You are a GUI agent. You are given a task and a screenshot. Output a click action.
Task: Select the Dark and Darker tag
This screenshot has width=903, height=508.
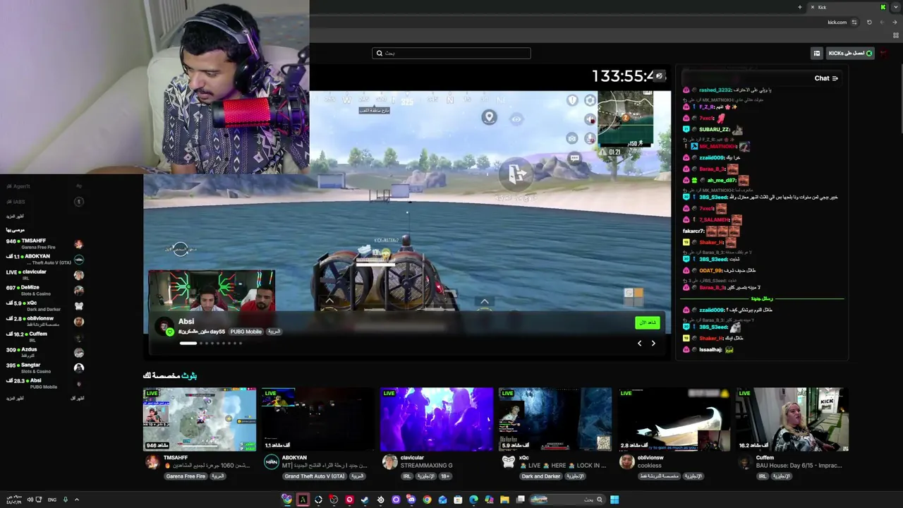coord(541,476)
